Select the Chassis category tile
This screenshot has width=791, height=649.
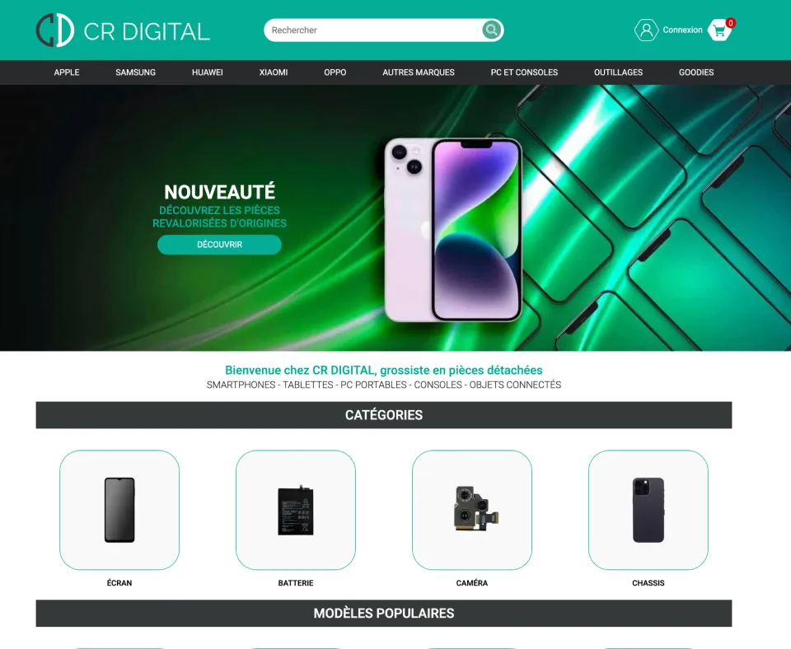pos(648,510)
